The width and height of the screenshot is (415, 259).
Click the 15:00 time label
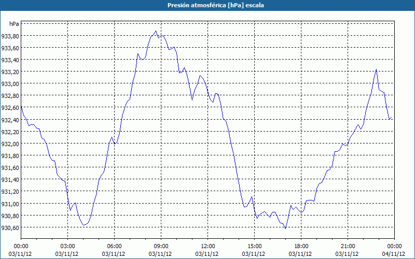tap(254, 247)
